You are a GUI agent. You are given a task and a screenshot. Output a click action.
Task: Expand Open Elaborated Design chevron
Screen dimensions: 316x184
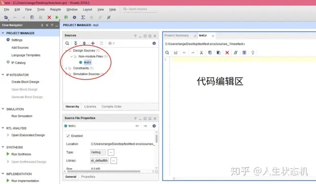(8, 135)
